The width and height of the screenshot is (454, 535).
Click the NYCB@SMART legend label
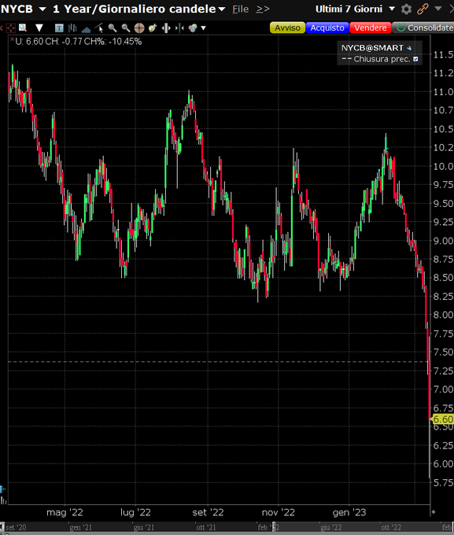(x=372, y=48)
